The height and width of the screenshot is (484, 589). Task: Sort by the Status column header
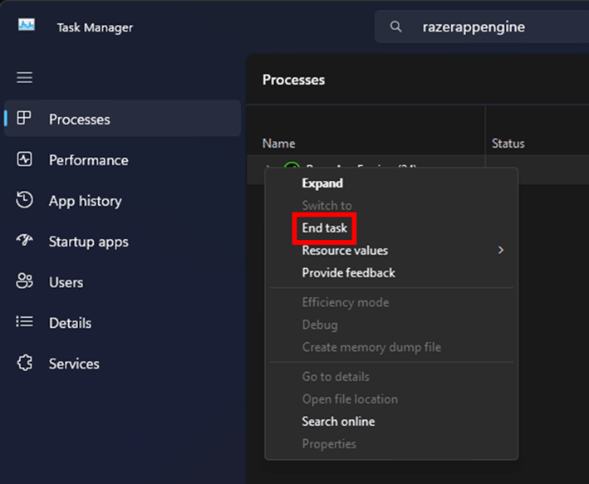point(508,143)
